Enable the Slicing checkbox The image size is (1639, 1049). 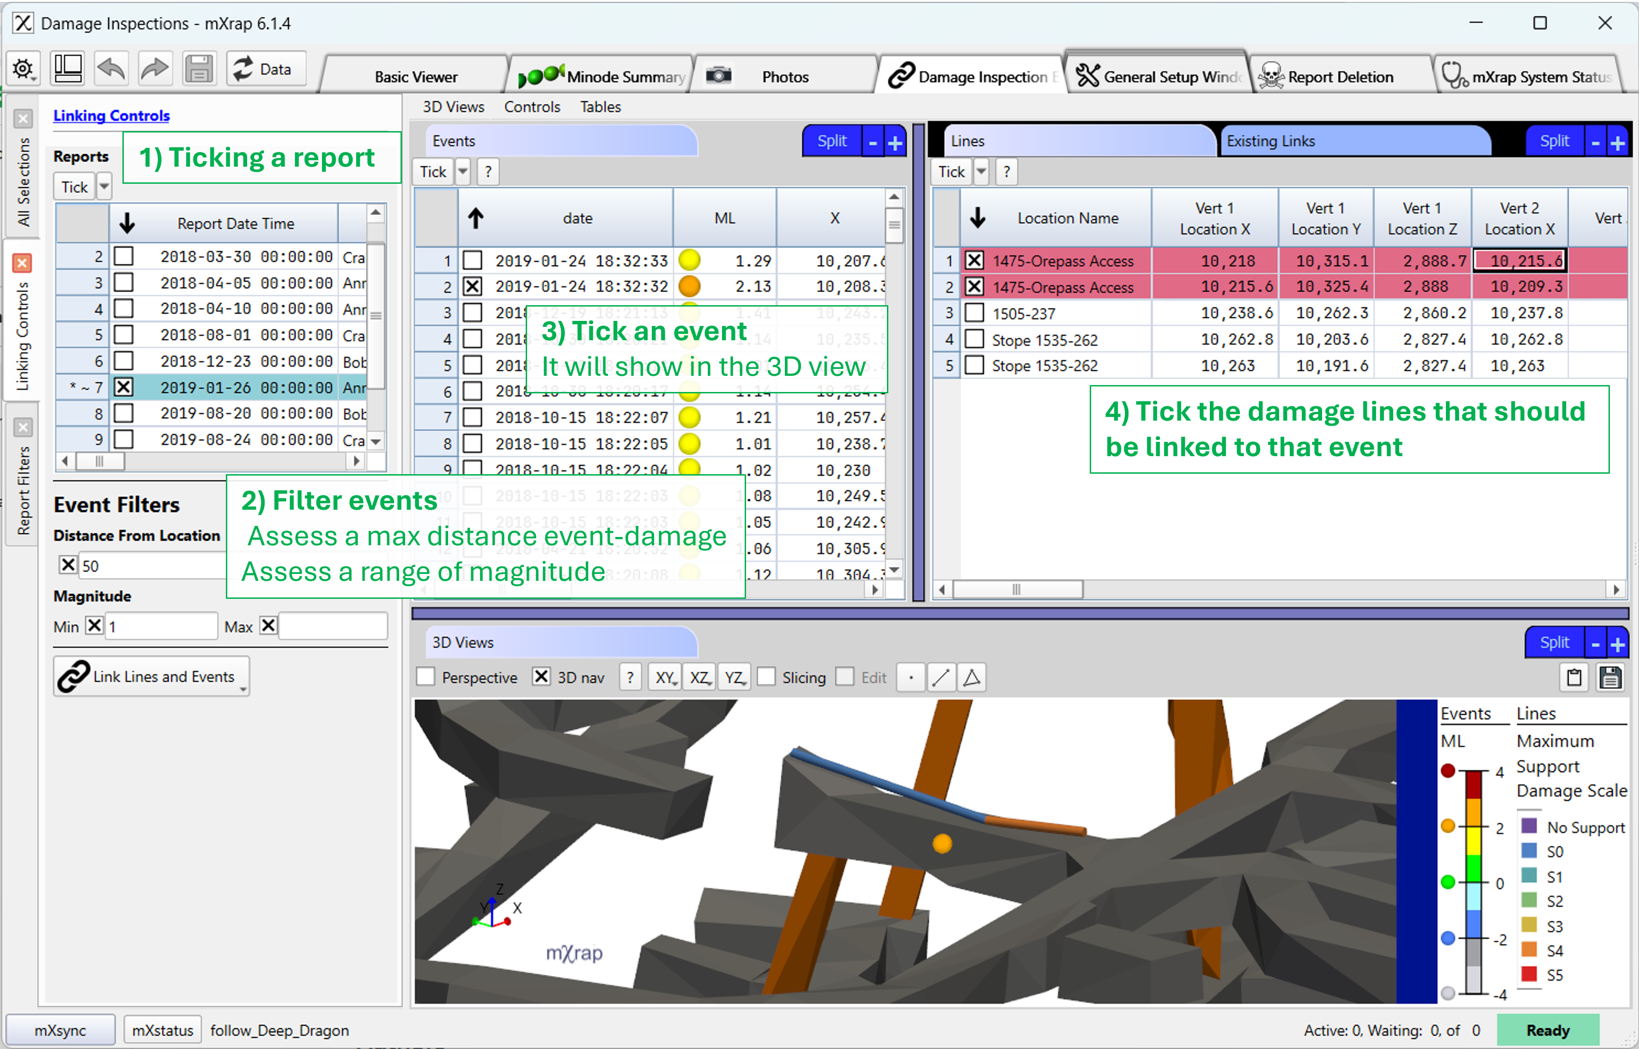[767, 676]
